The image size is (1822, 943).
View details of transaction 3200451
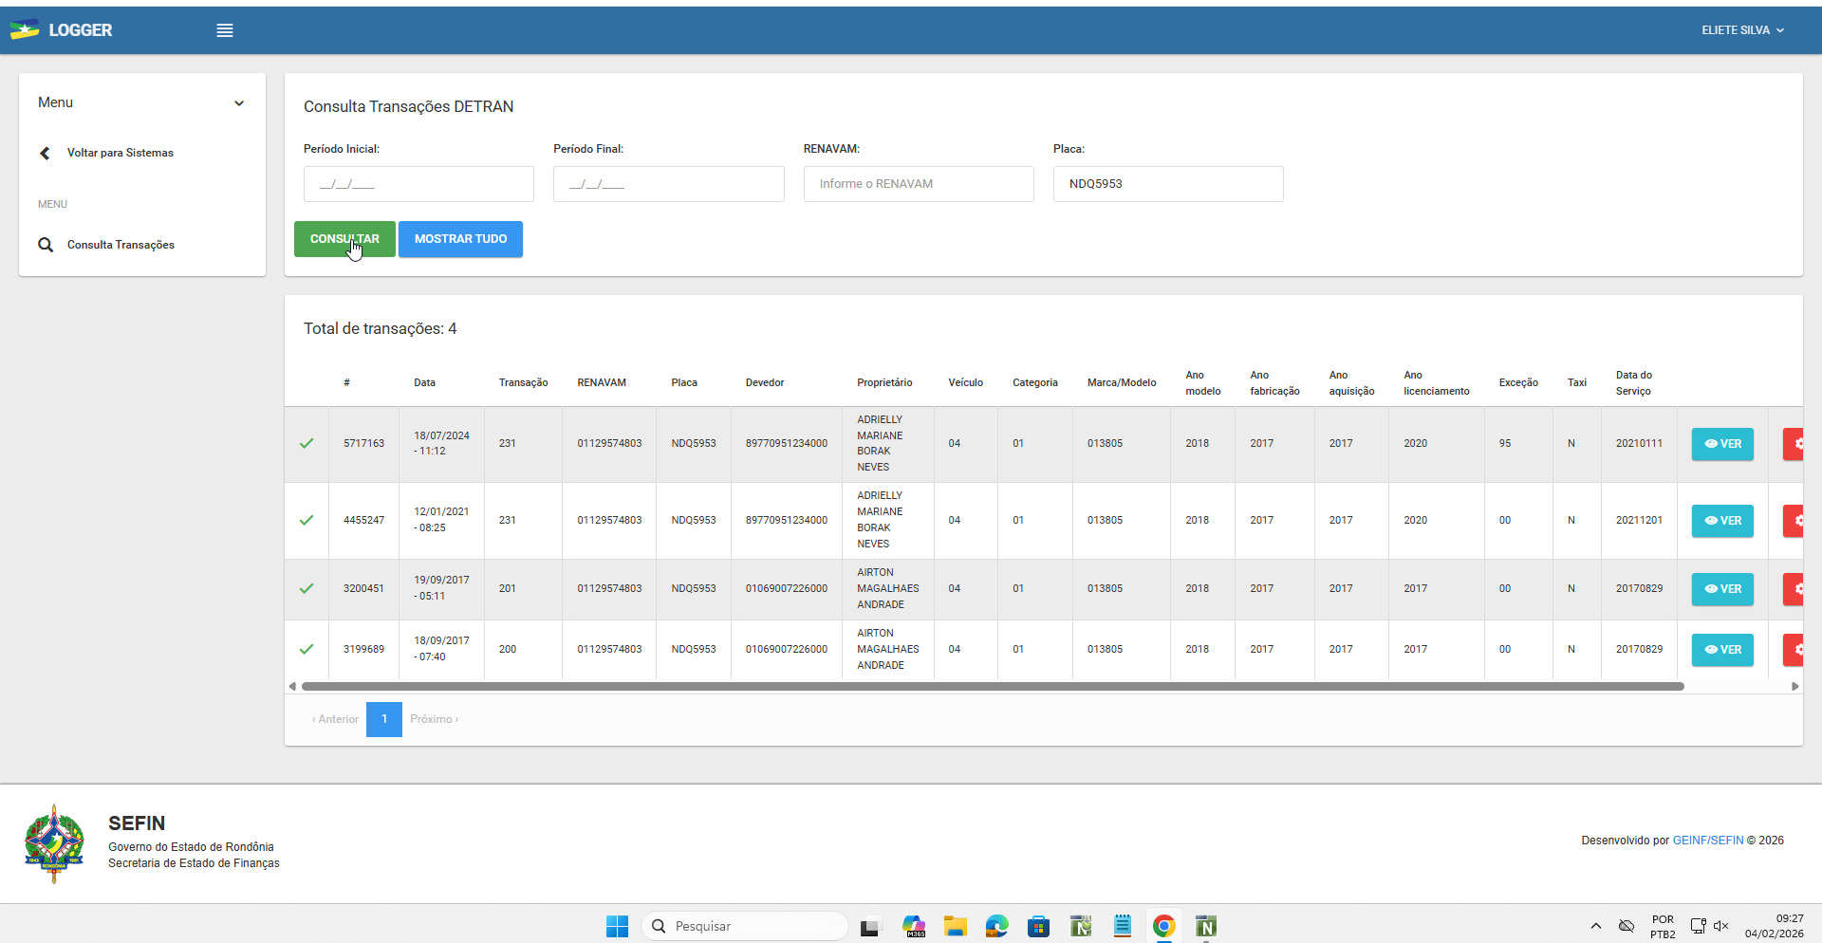click(x=1722, y=589)
